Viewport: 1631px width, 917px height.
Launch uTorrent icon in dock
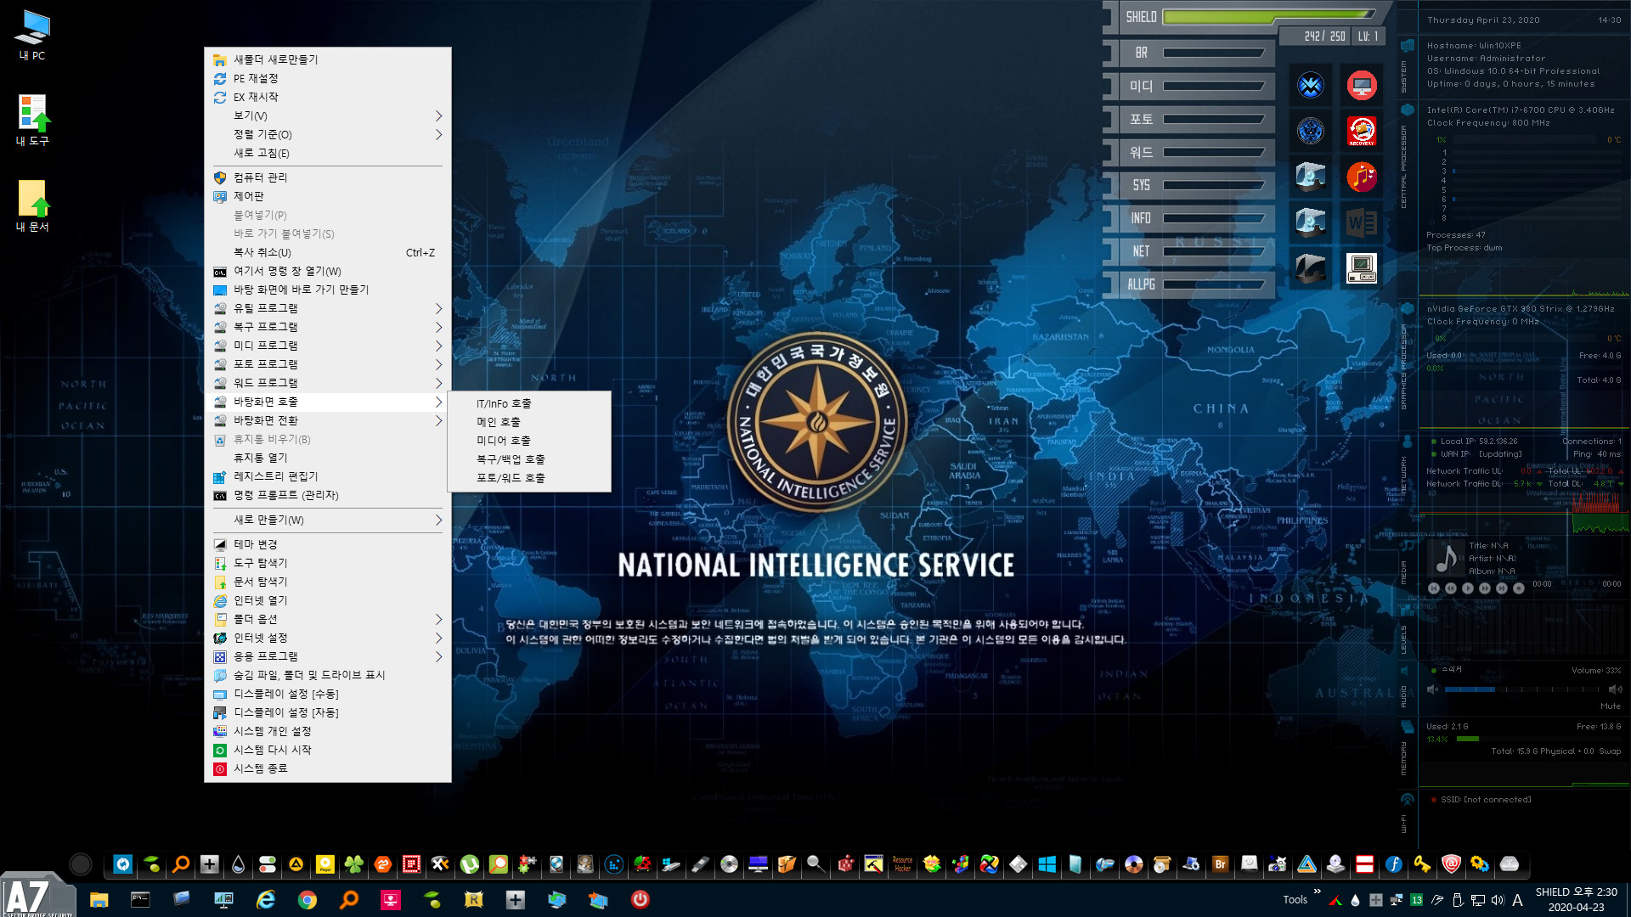tap(469, 864)
